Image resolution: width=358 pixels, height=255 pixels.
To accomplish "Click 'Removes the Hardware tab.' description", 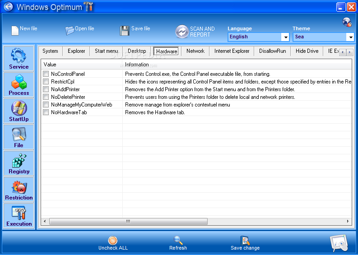I will click(x=155, y=112).
